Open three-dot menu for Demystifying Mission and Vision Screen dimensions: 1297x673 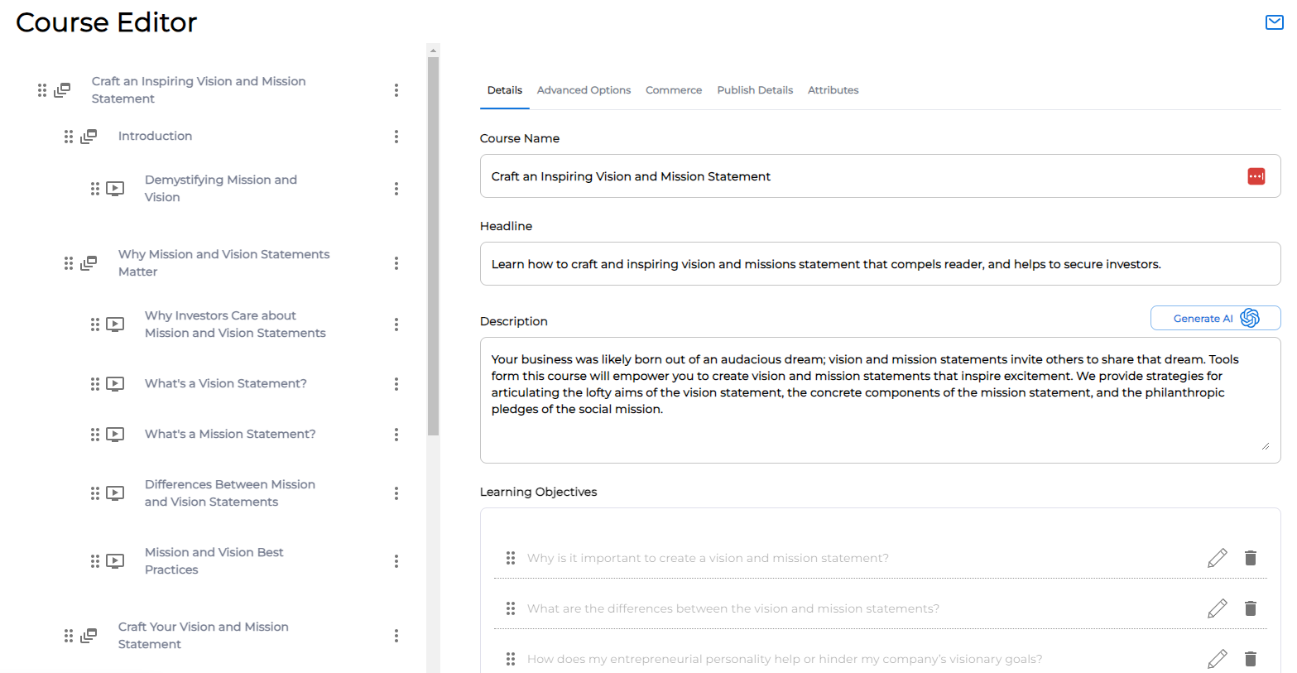click(396, 189)
